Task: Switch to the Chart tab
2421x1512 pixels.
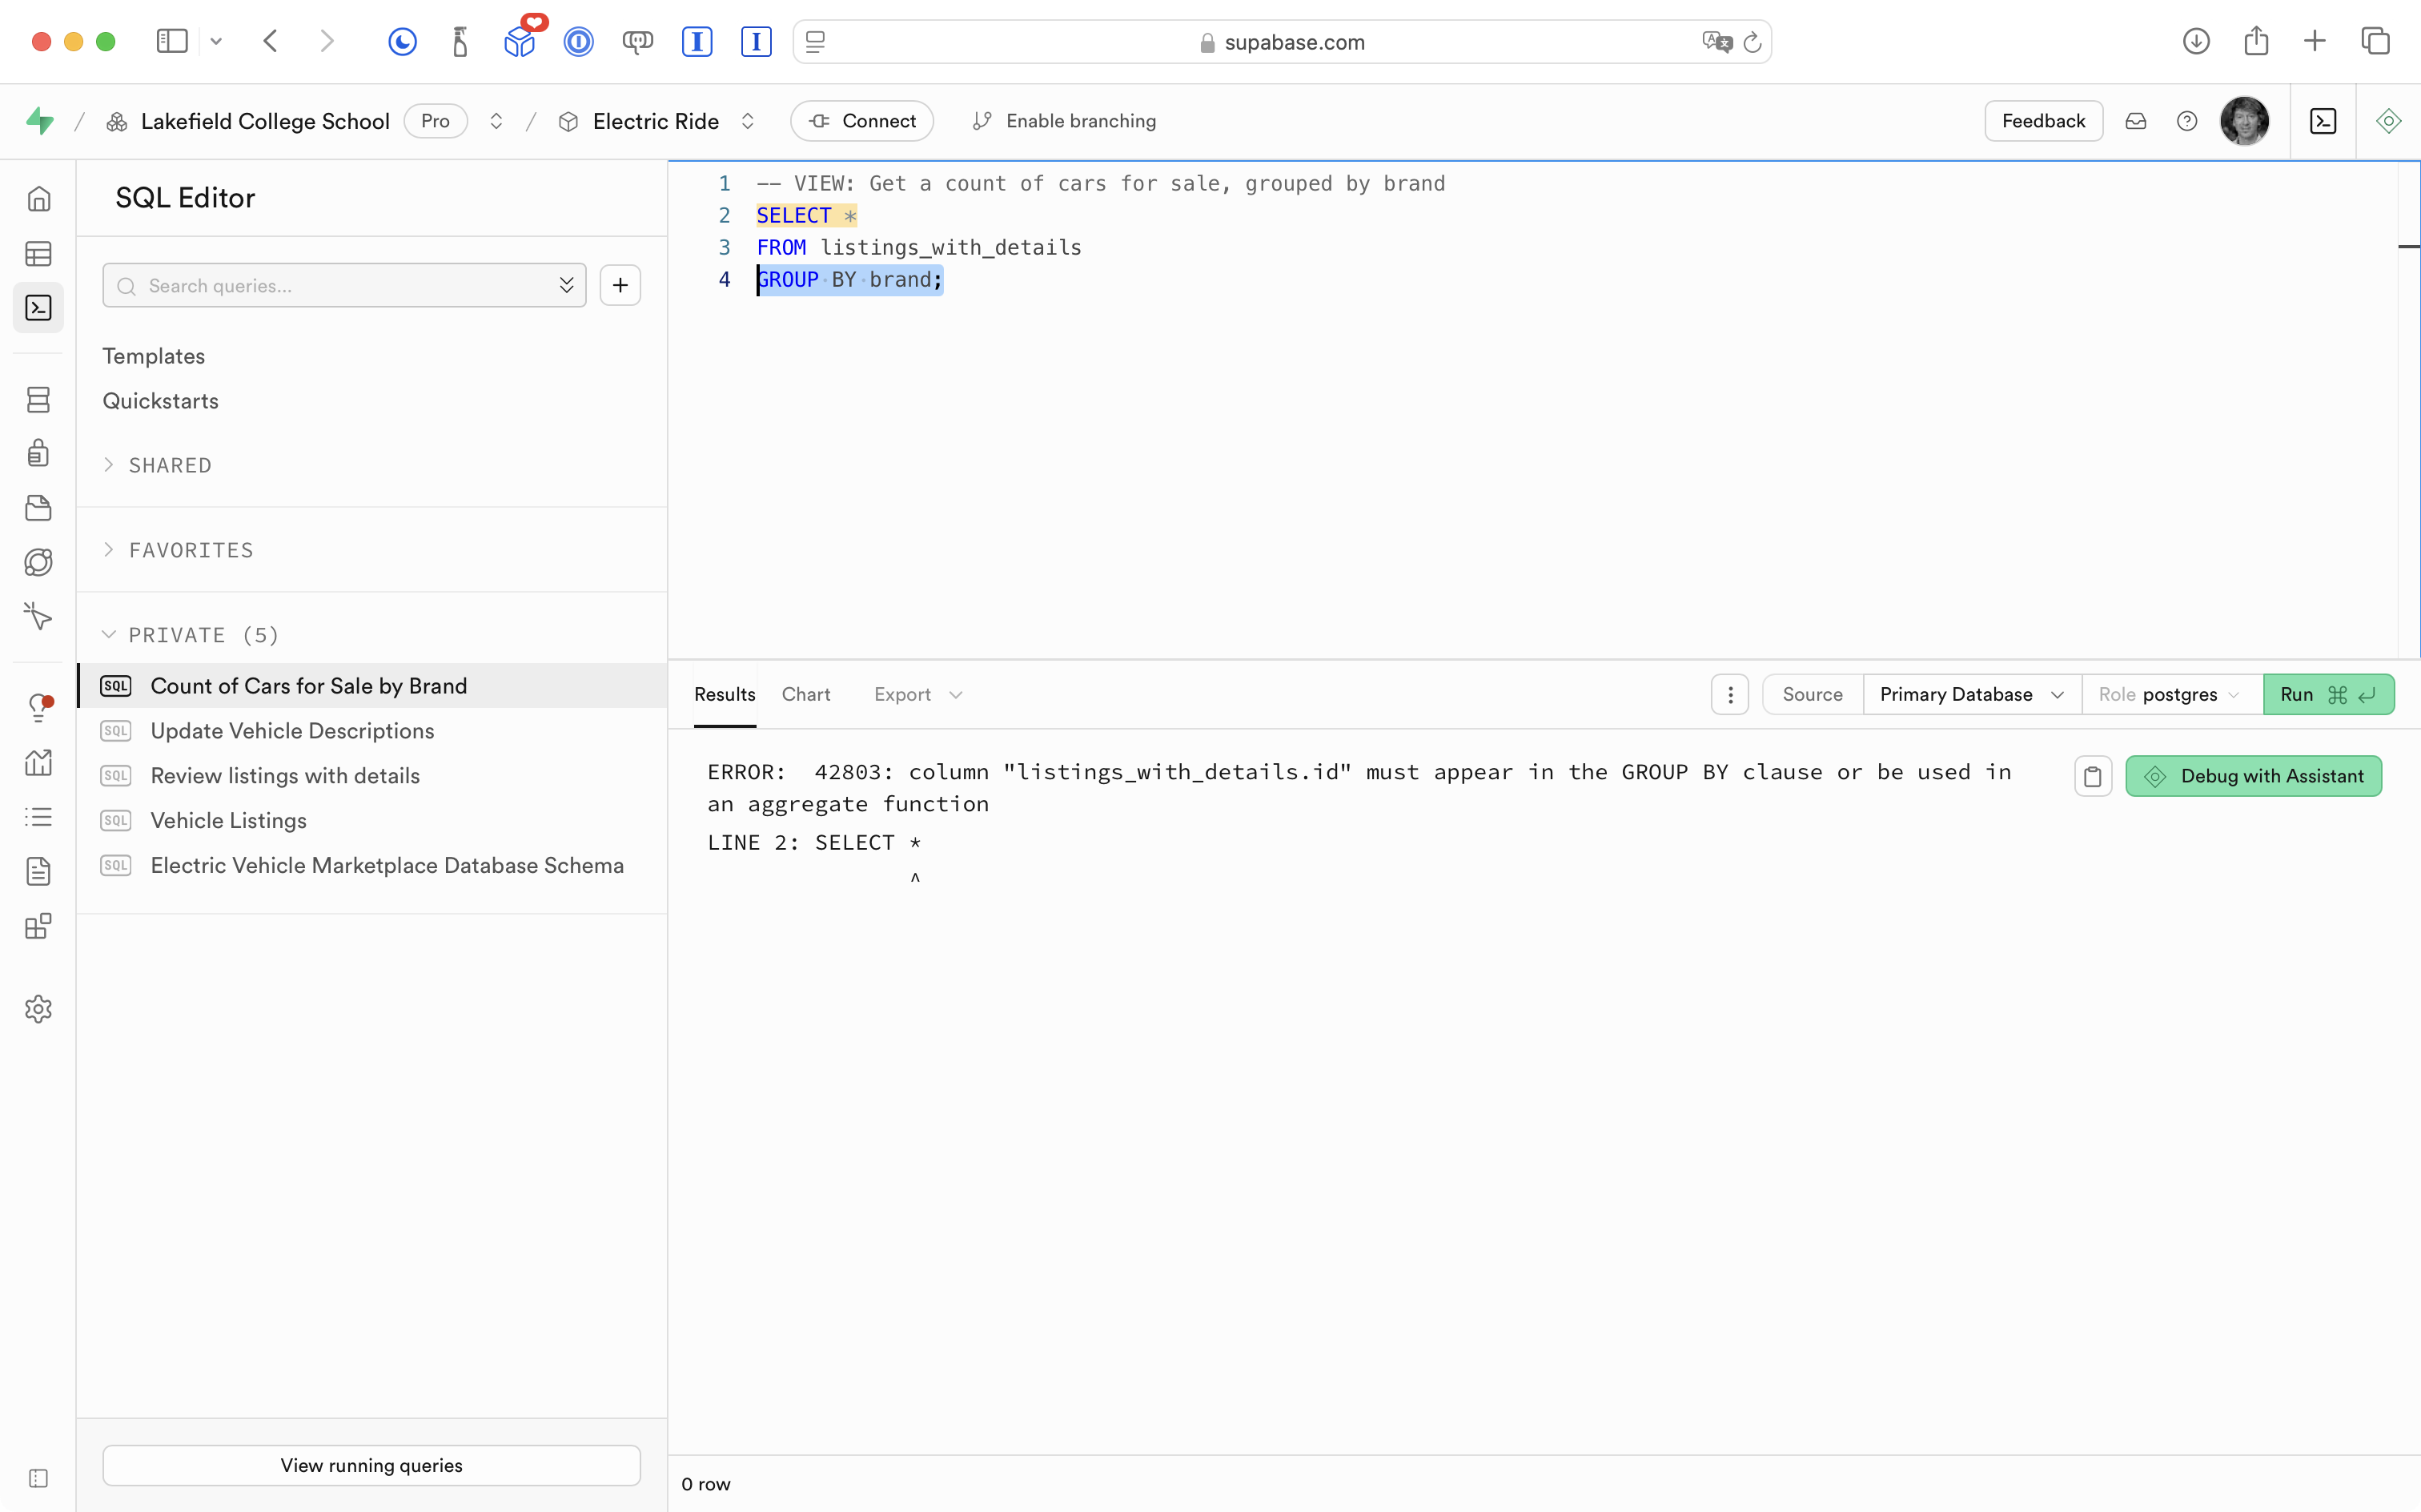Action: coord(805,694)
